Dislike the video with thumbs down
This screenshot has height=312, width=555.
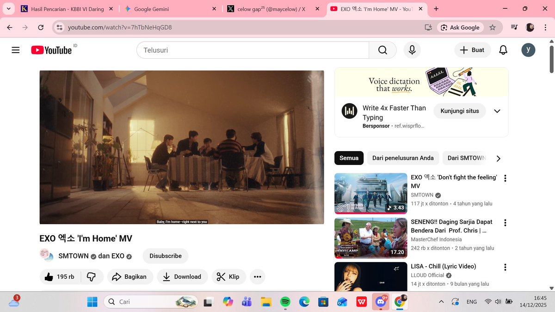91,276
